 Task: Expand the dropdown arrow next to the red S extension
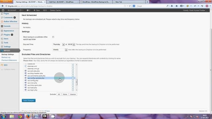210,6
